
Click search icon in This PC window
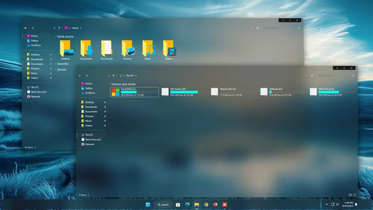coord(353,76)
